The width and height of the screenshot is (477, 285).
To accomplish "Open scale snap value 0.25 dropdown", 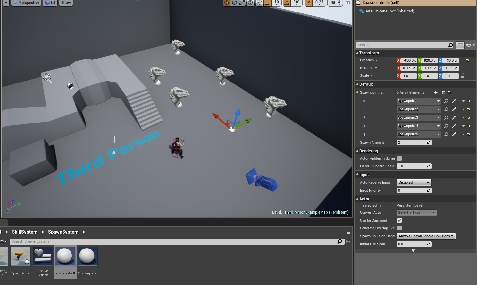I will click(x=319, y=3).
